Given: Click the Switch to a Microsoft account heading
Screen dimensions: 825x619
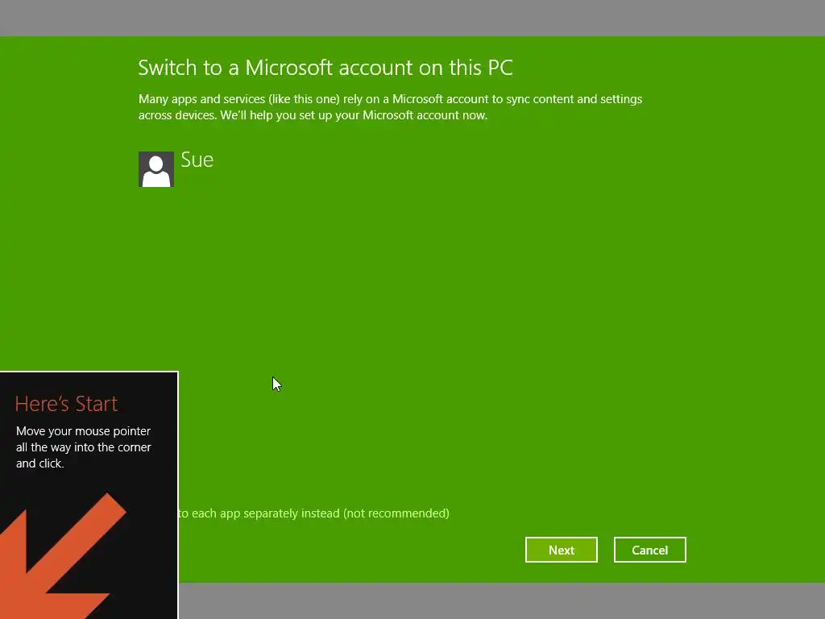Looking at the screenshot, I should pyautogui.click(x=325, y=68).
